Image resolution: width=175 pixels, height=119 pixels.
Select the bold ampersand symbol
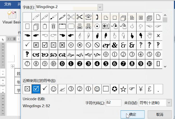pyautogui.click(x=114, y=45)
